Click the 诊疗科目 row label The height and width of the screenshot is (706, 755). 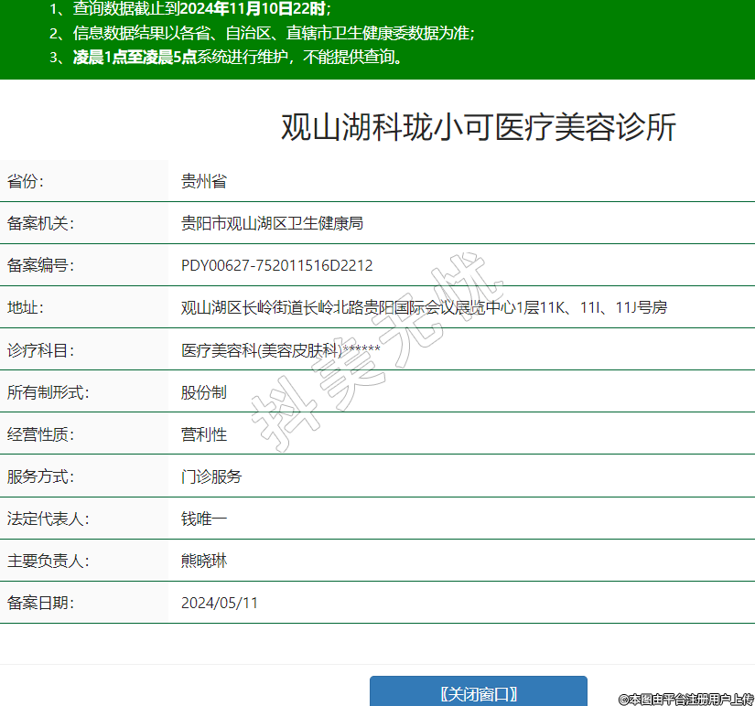[x=40, y=350]
